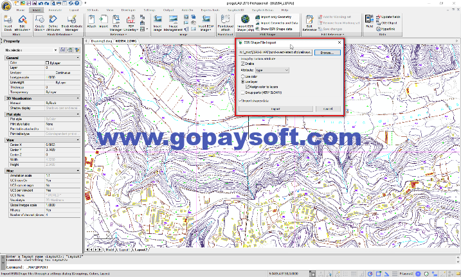Open Block Attribute Manager
The height and width of the screenshot is (277, 461).
coord(72,23)
